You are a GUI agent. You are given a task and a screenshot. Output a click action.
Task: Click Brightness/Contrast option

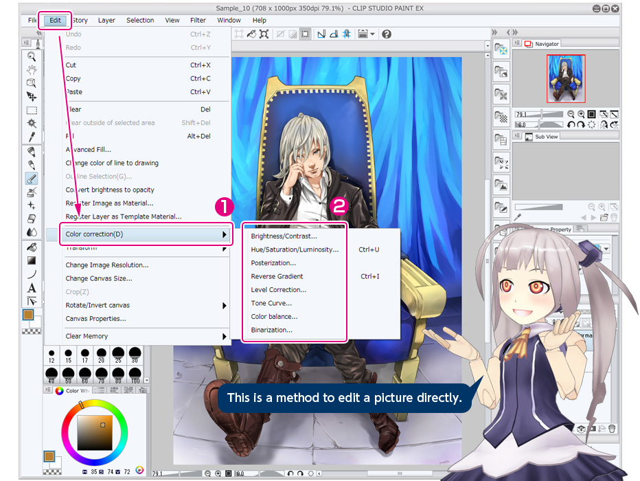(284, 236)
